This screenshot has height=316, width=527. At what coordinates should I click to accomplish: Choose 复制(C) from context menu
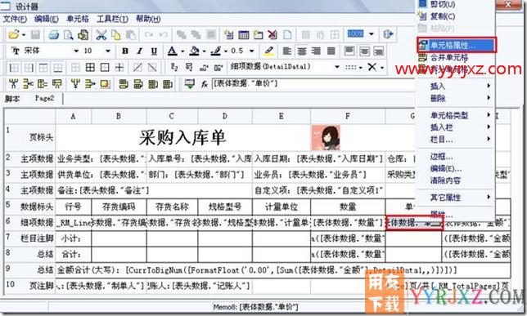coord(443,16)
